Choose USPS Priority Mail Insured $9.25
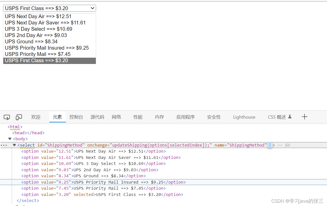Image resolution: width=327 pixels, height=206 pixels. click(x=49, y=48)
